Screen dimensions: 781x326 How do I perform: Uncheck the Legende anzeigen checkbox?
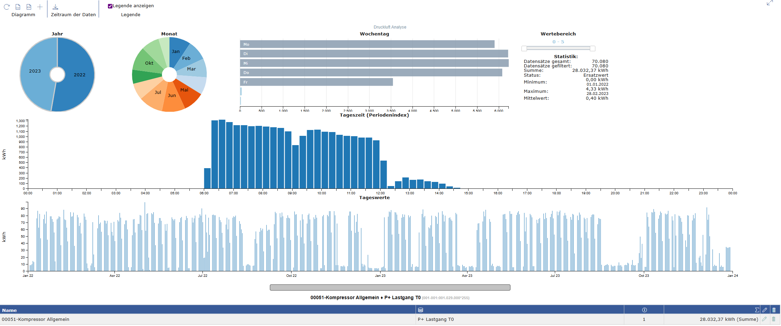[110, 6]
